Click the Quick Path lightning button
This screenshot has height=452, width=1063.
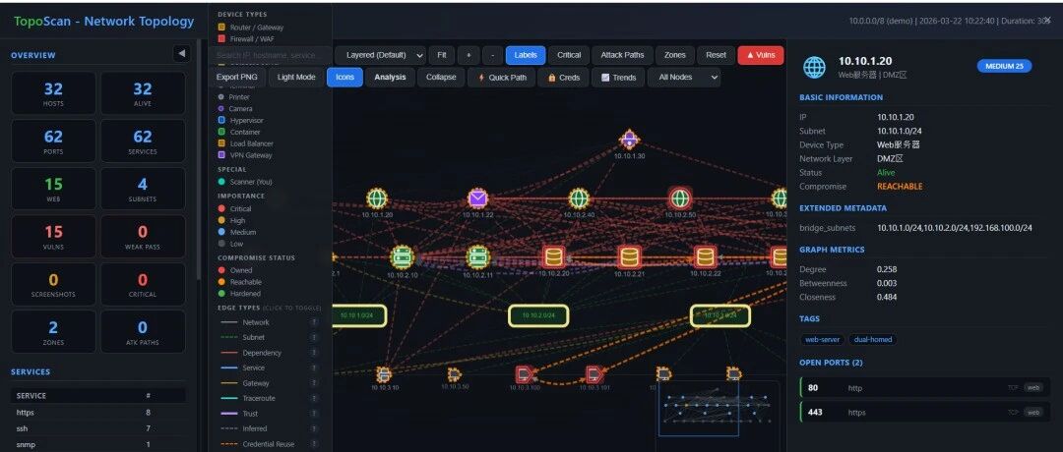tap(502, 78)
